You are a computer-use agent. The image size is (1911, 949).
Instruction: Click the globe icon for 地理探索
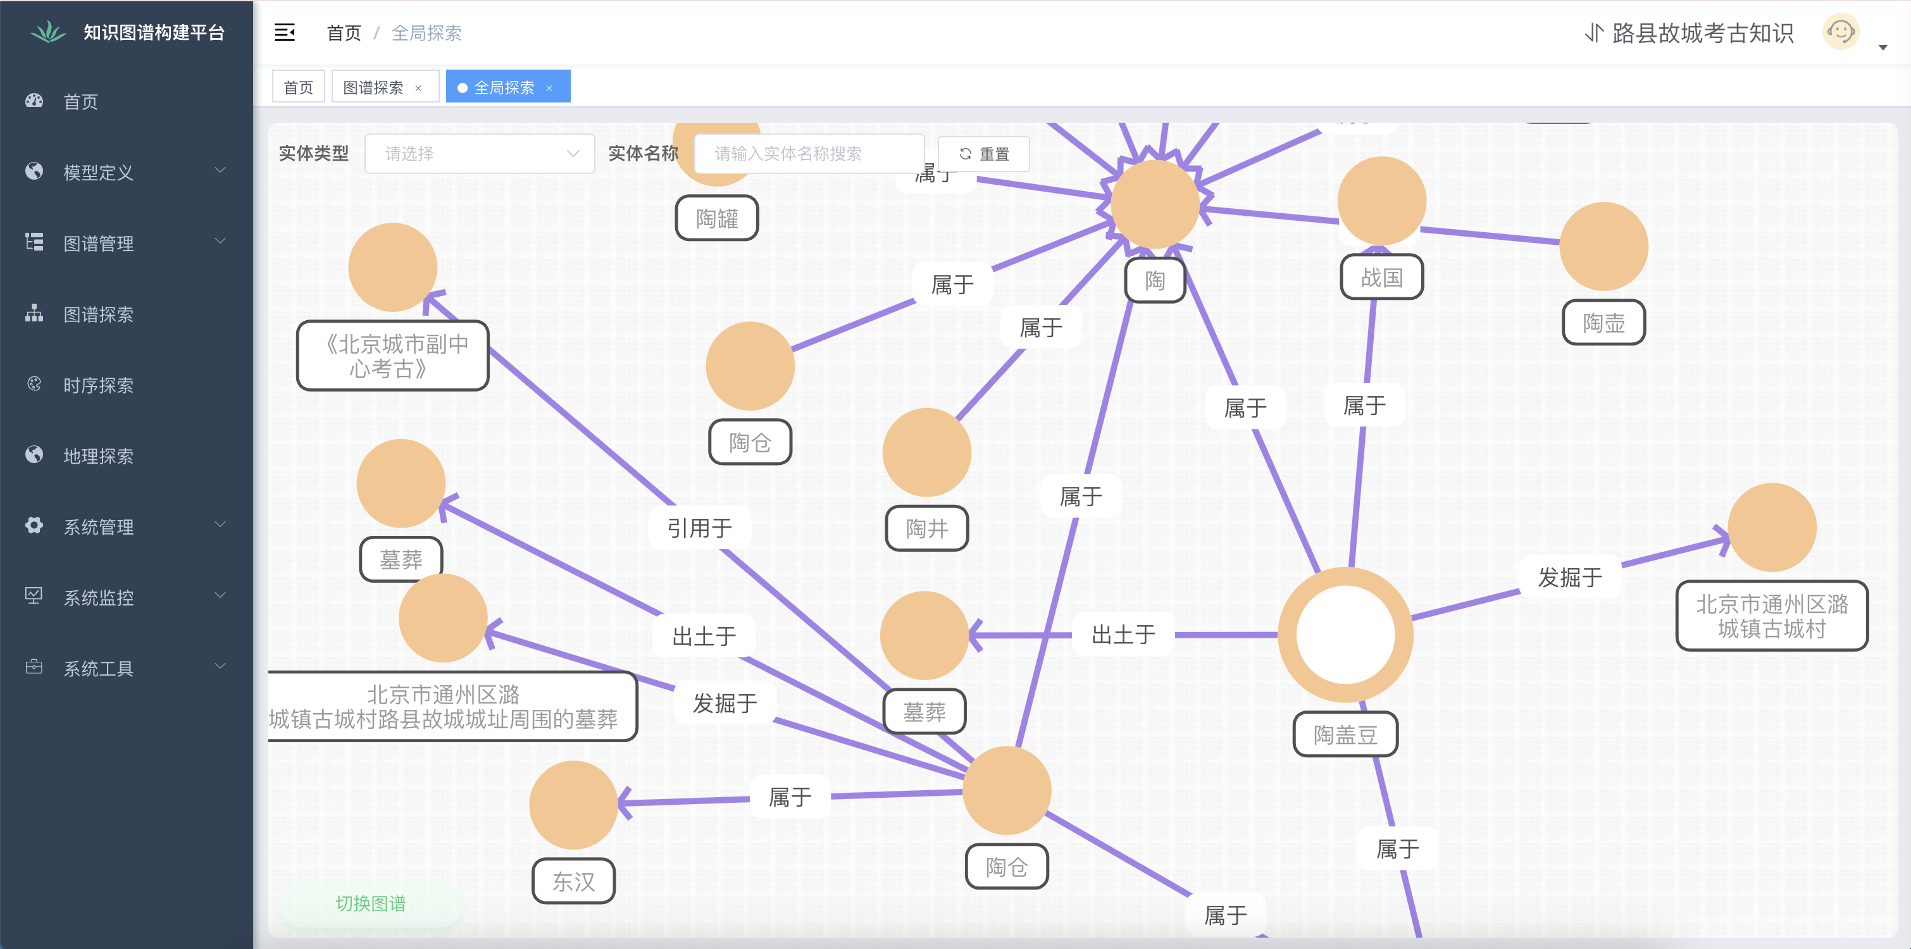pyautogui.click(x=34, y=455)
